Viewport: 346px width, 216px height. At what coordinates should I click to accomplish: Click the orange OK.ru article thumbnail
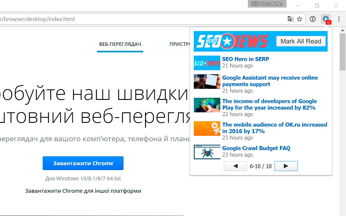click(x=207, y=129)
